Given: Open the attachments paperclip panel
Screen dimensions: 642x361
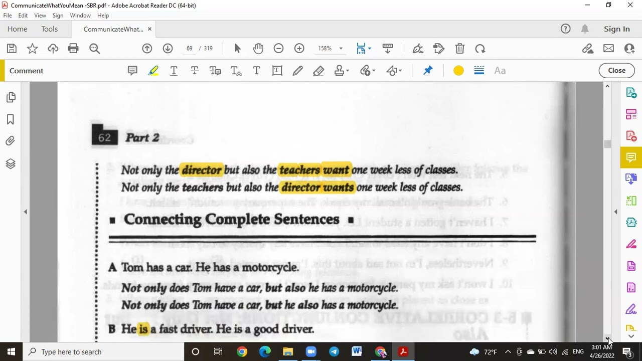Looking at the screenshot, I should point(11,141).
